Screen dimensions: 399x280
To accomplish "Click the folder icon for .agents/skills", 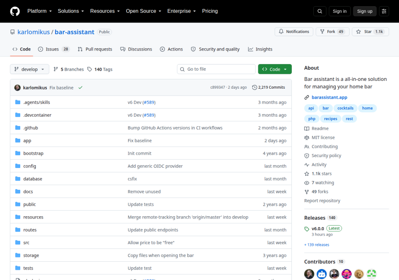I will (x=18, y=102).
